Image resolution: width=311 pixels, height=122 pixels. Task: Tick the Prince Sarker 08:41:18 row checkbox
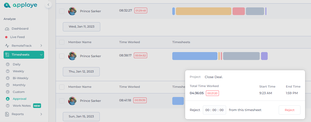tap(62, 101)
